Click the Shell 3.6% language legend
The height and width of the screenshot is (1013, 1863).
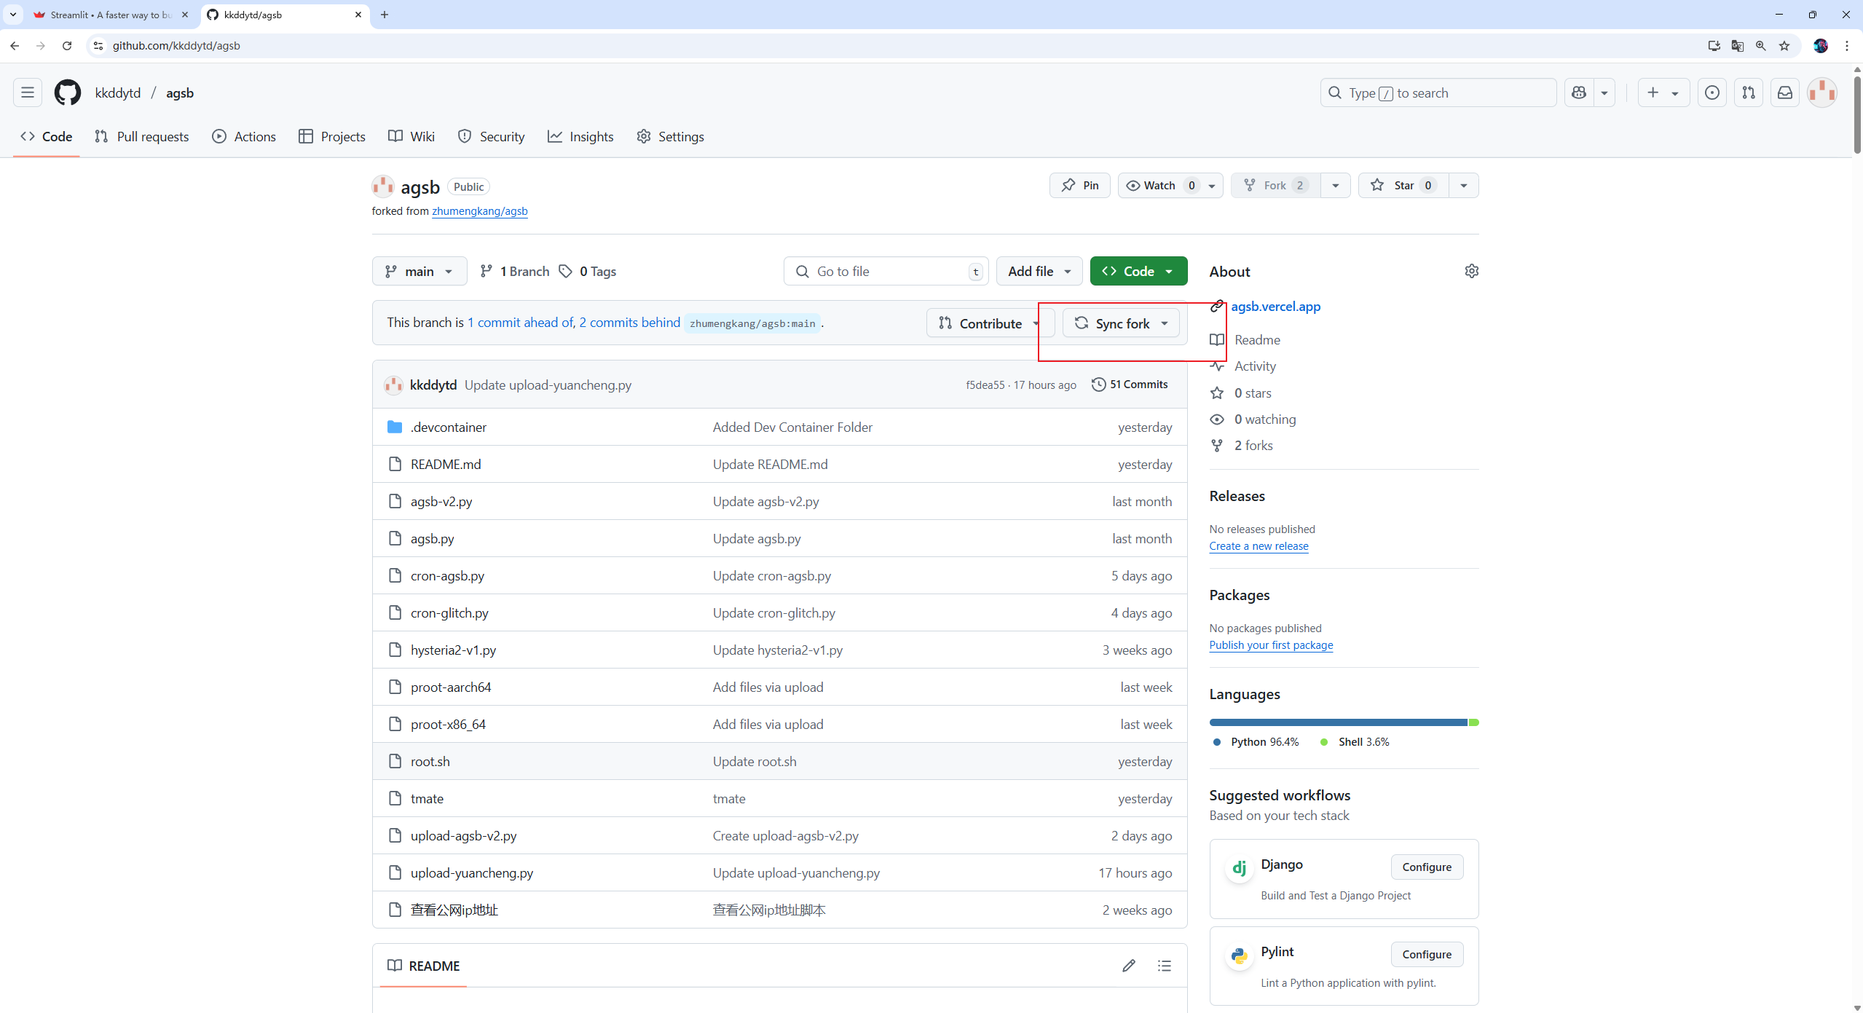click(1355, 741)
